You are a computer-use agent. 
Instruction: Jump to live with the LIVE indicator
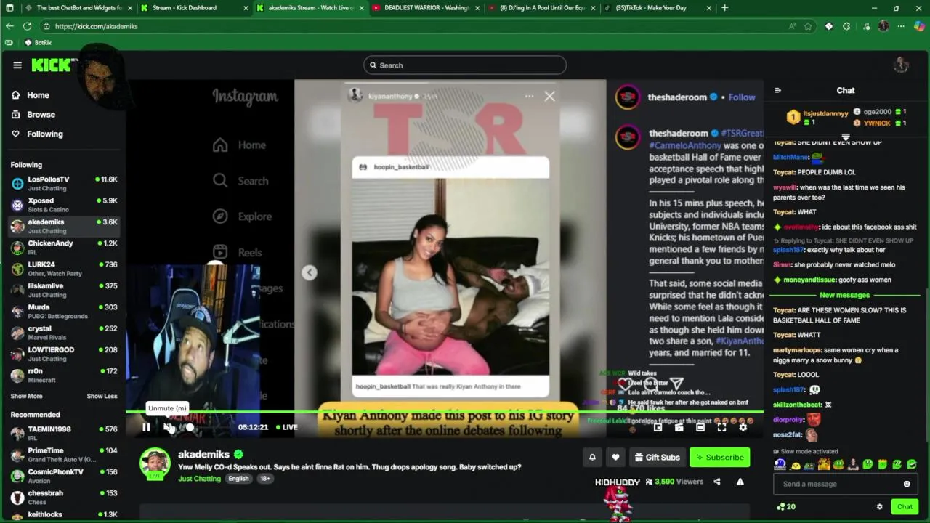286,427
